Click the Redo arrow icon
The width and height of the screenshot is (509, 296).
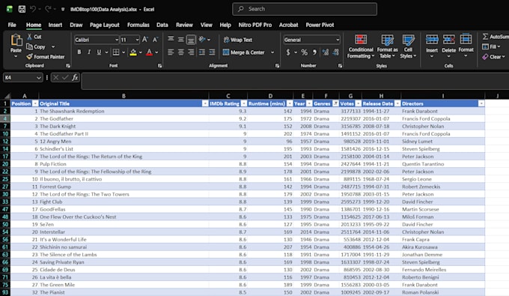tap(48, 9)
